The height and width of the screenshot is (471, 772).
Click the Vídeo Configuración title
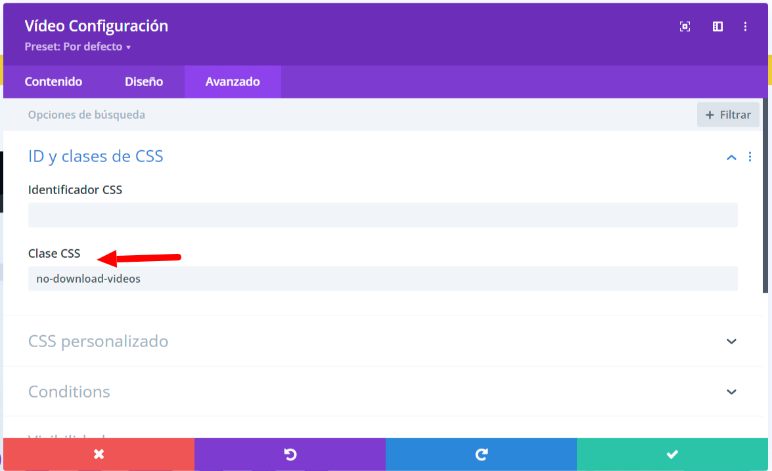point(97,26)
